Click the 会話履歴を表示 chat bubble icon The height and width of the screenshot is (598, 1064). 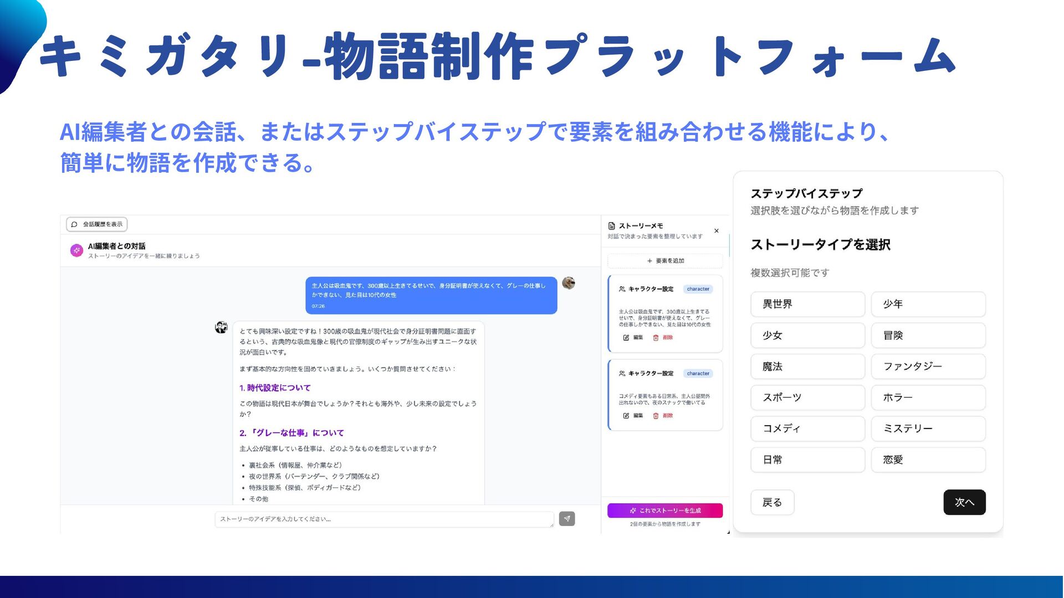(x=75, y=224)
